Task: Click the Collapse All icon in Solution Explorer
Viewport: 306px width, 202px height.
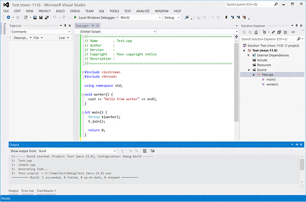Action: 278,32
